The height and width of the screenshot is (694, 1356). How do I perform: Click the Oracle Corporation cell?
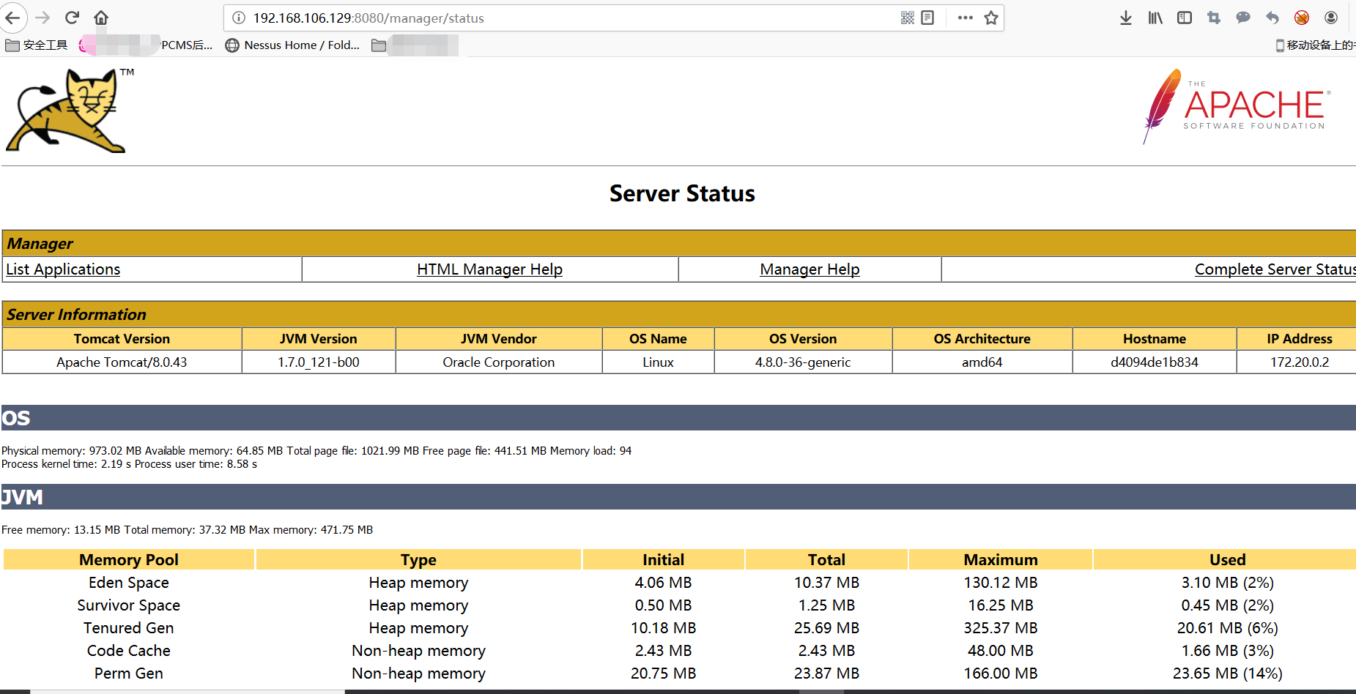coord(498,362)
